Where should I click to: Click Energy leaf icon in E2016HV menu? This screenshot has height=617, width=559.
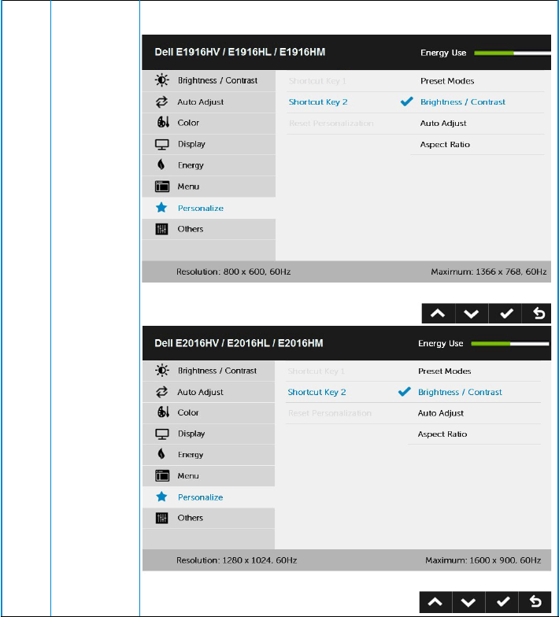pyautogui.click(x=161, y=454)
